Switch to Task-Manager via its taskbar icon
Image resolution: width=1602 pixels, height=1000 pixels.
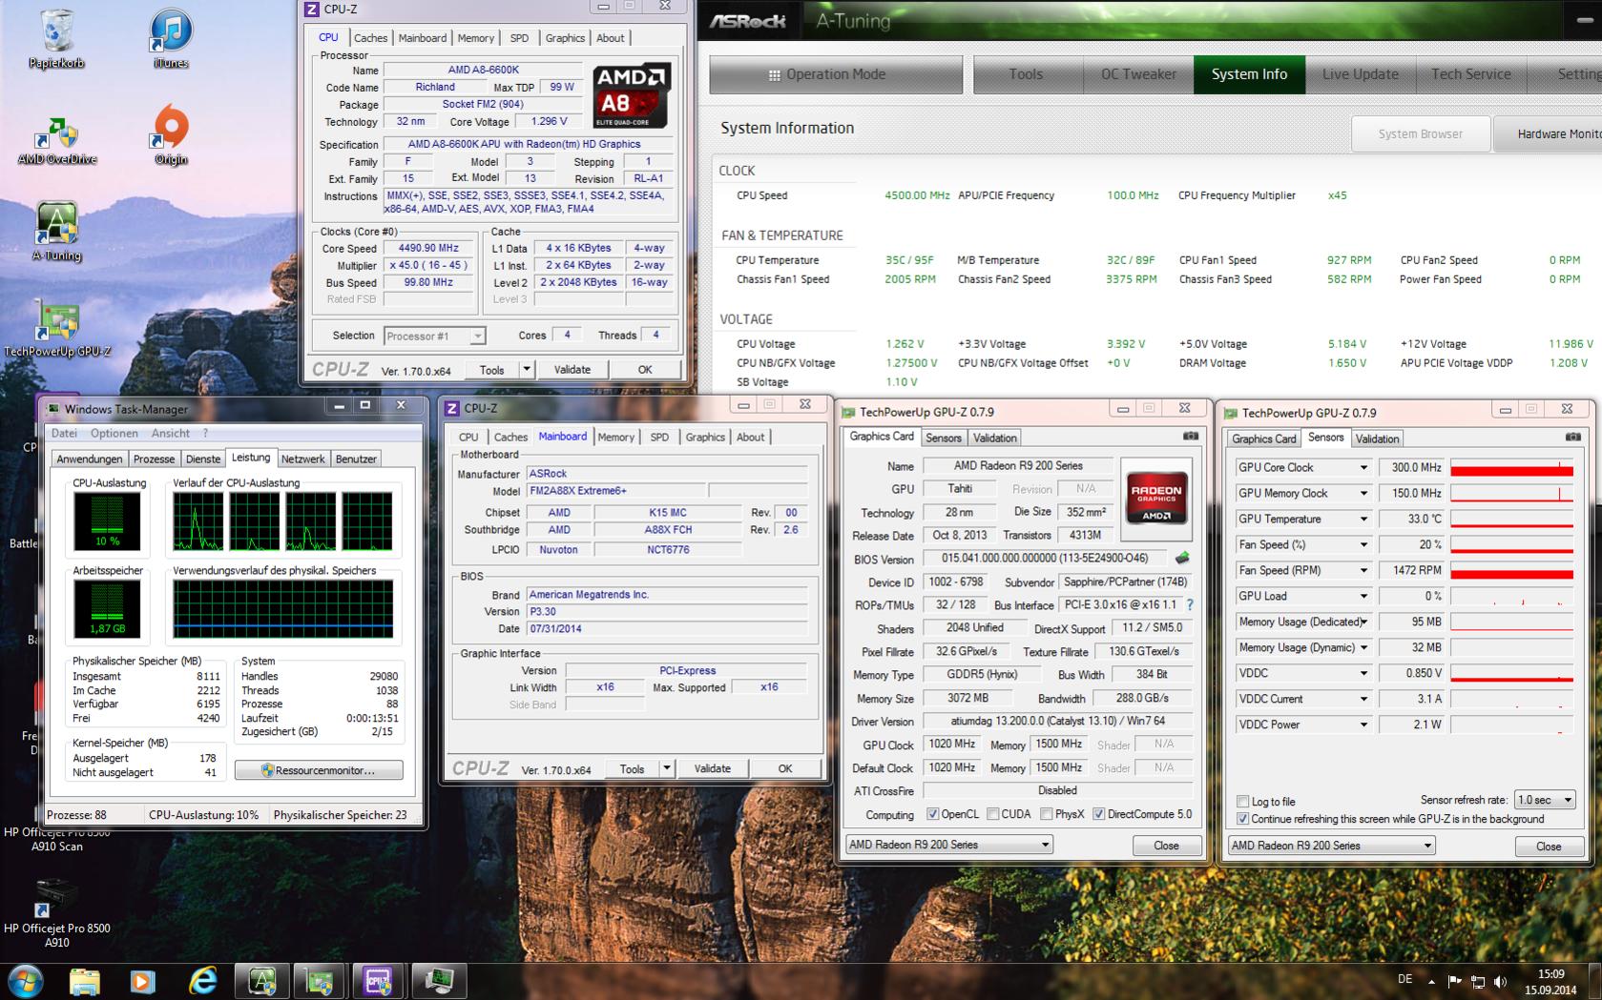(438, 981)
